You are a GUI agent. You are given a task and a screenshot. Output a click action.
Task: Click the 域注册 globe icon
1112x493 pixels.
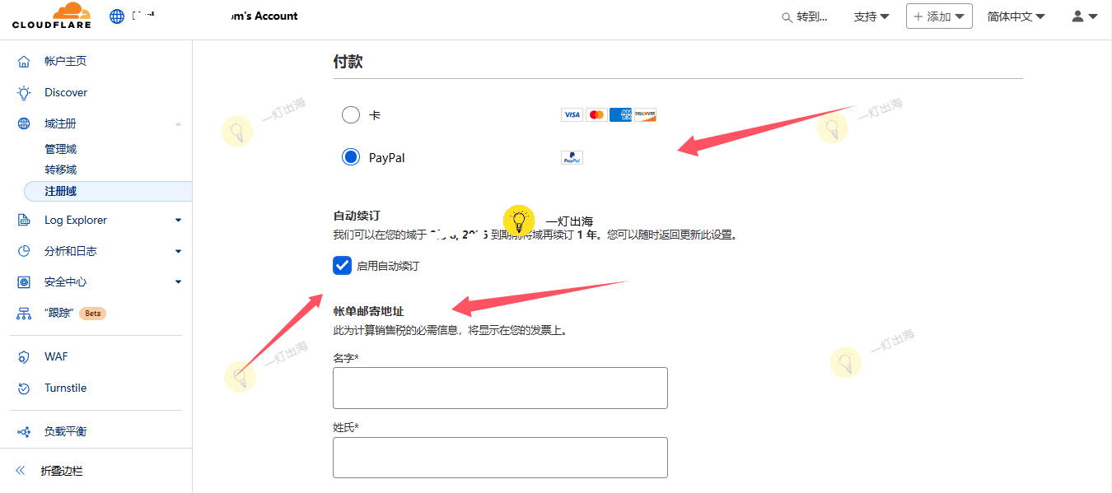pyautogui.click(x=25, y=123)
